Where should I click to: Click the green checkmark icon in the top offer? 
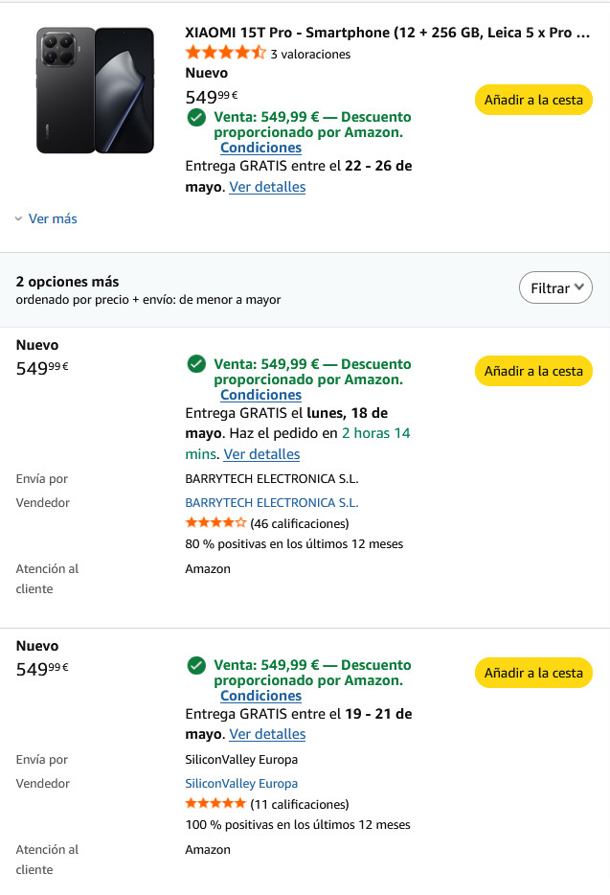pyautogui.click(x=196, y=118)
